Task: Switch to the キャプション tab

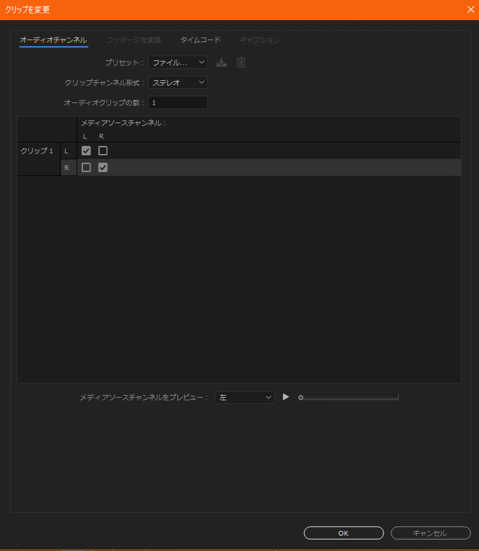Action: point(260,40)
